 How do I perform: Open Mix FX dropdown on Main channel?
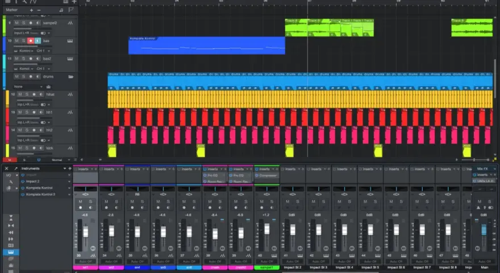(x=494, y=169)
